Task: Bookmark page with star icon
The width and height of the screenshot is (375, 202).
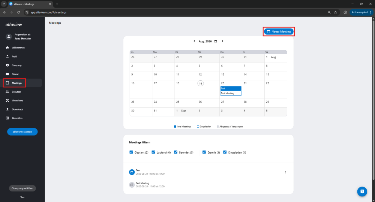Action: [x=336, y=12]
